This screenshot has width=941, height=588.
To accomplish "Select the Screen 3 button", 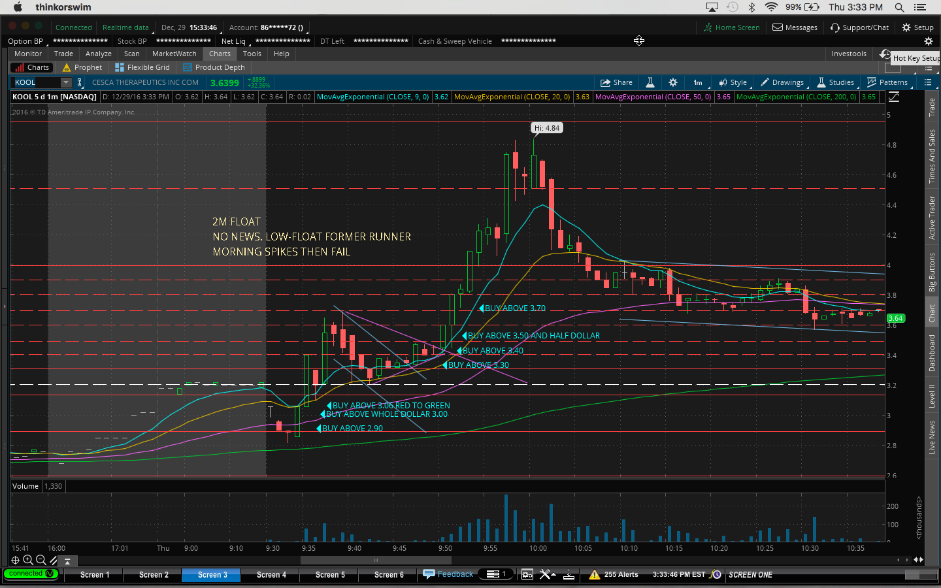I will [x=212, y=575].
